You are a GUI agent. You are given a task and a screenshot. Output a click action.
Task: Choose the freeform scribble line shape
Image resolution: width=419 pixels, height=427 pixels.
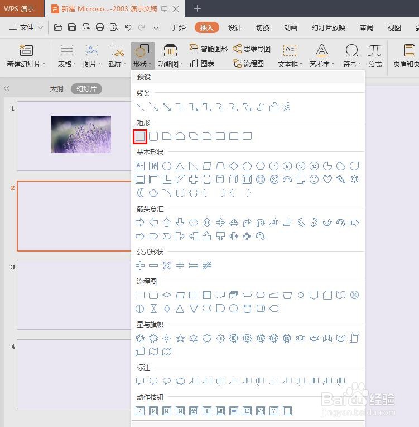click(x=287, y=107)
